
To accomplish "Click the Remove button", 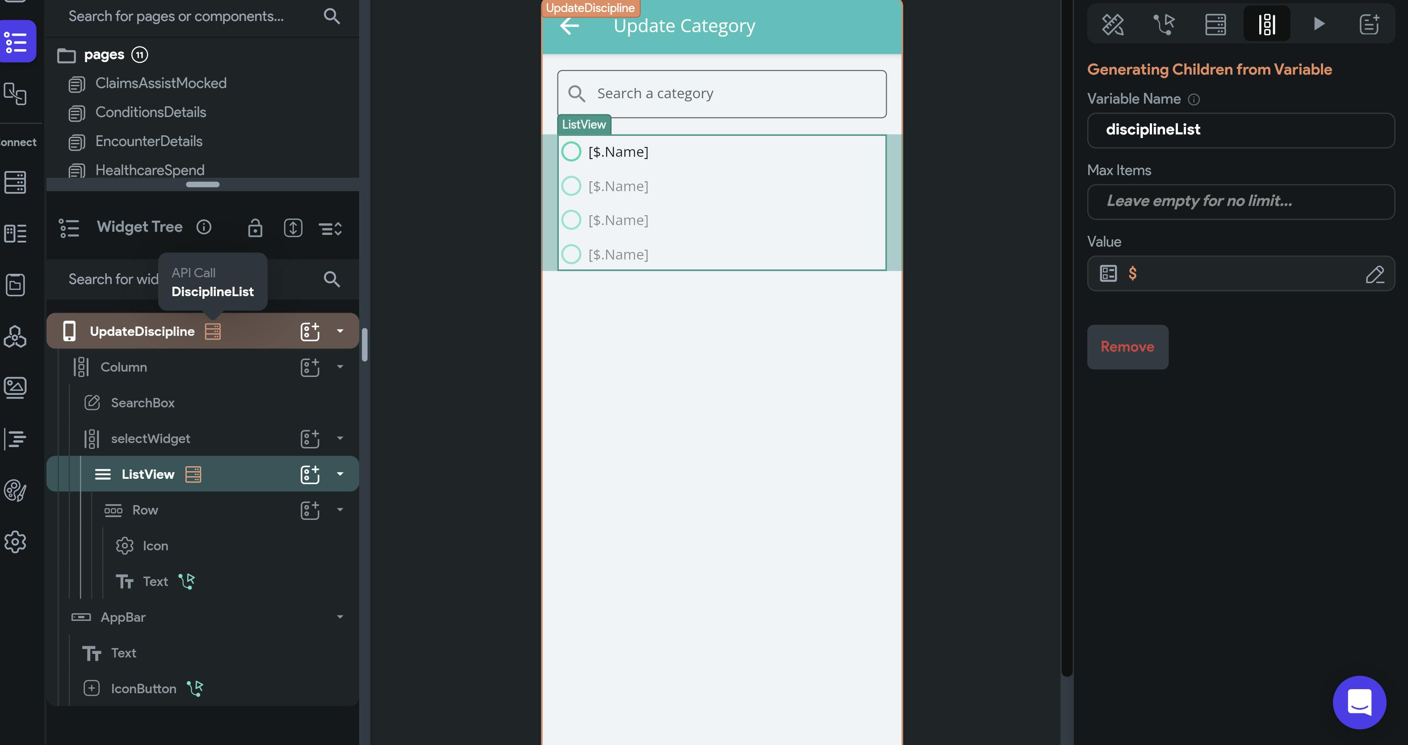I will 1127,347.
